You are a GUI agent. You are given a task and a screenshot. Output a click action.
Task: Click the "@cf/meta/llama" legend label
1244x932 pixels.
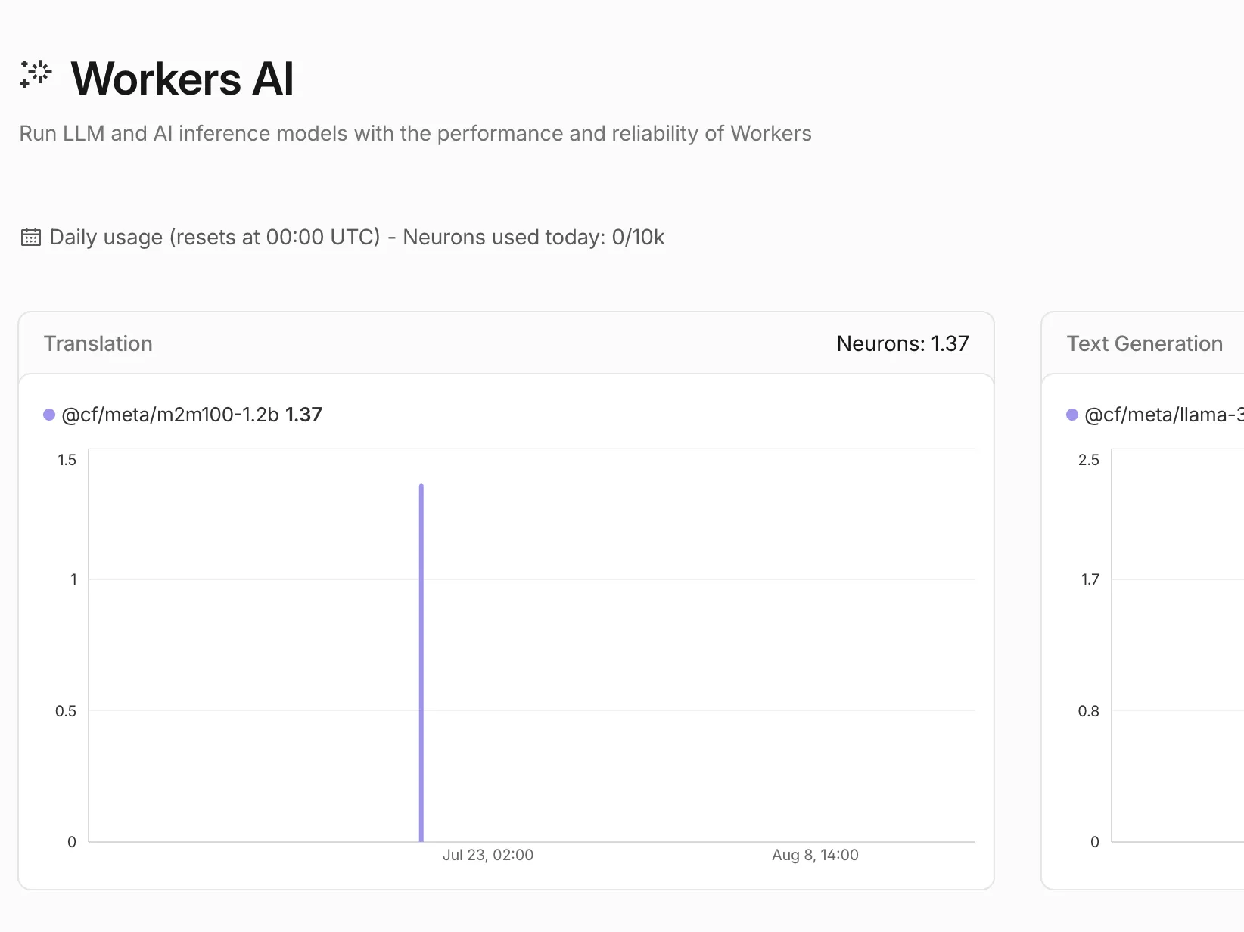click(x=1164, y=415)
